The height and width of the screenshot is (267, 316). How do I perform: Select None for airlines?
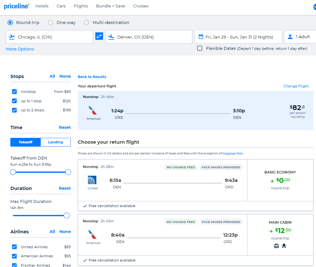[65, 232]
